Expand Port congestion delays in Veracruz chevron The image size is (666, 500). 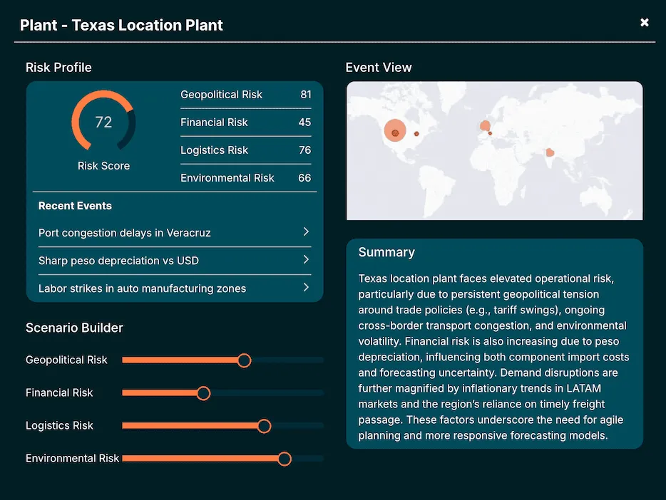click(x=306, y=232)
